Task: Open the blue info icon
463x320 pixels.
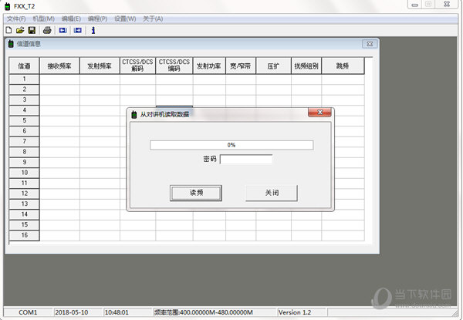Action: (93, 30)
